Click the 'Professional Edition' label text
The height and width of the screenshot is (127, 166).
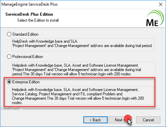click(x=28, y=57)
